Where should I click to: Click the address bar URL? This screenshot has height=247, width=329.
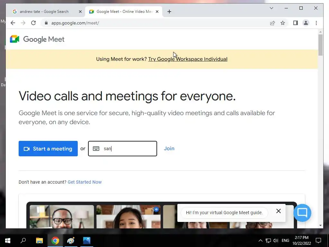[75, 23]
